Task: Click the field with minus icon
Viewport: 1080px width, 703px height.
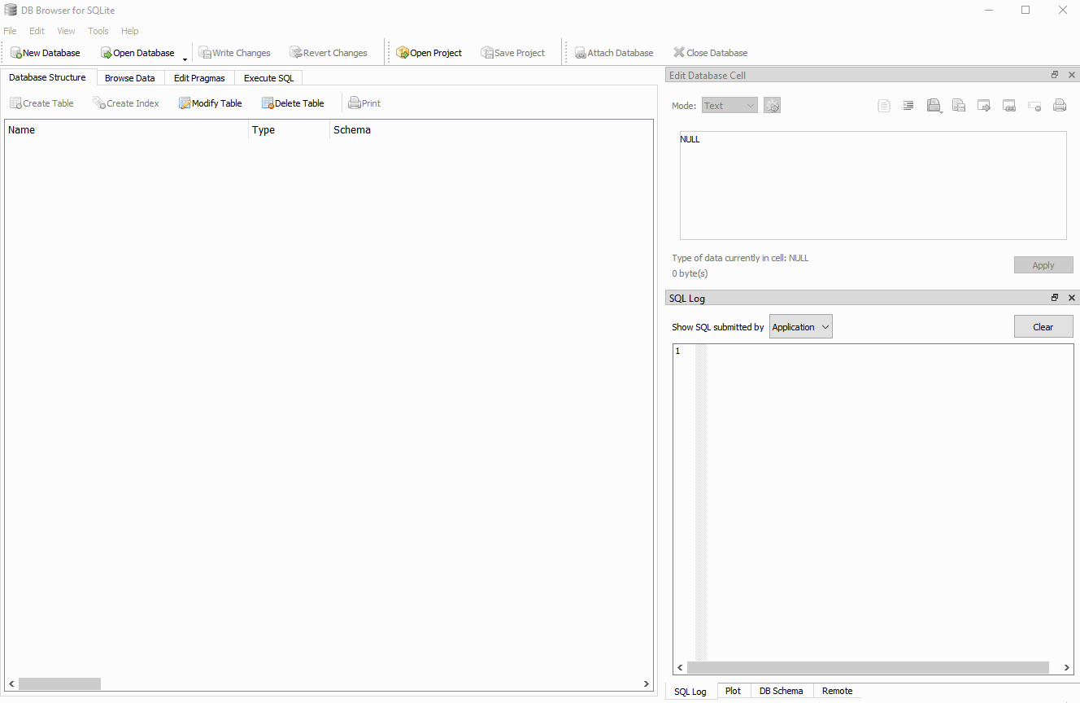Action: 1034,106
